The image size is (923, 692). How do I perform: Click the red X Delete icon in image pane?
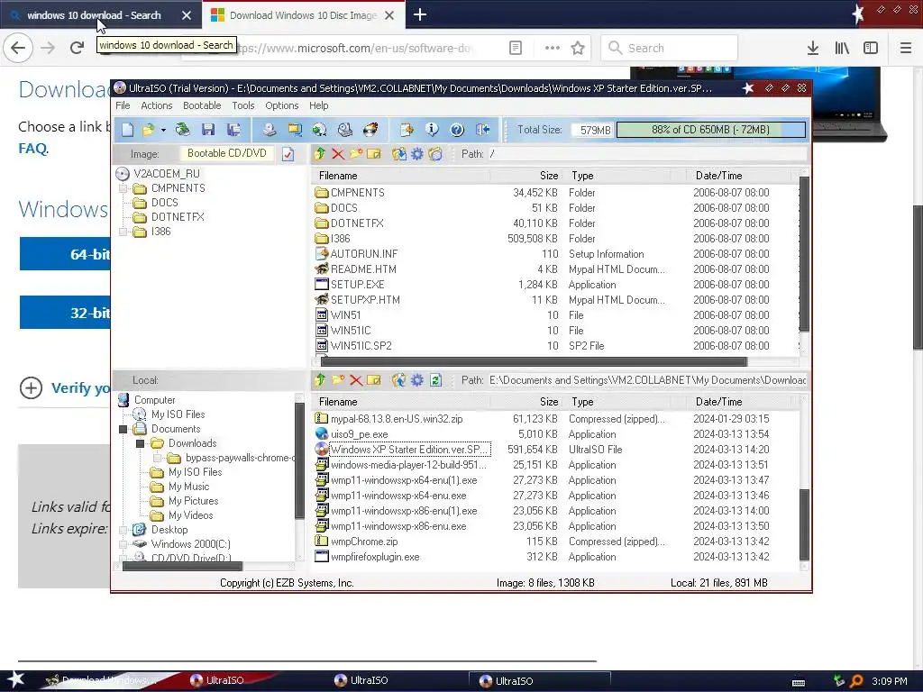(x=338, y=153)
